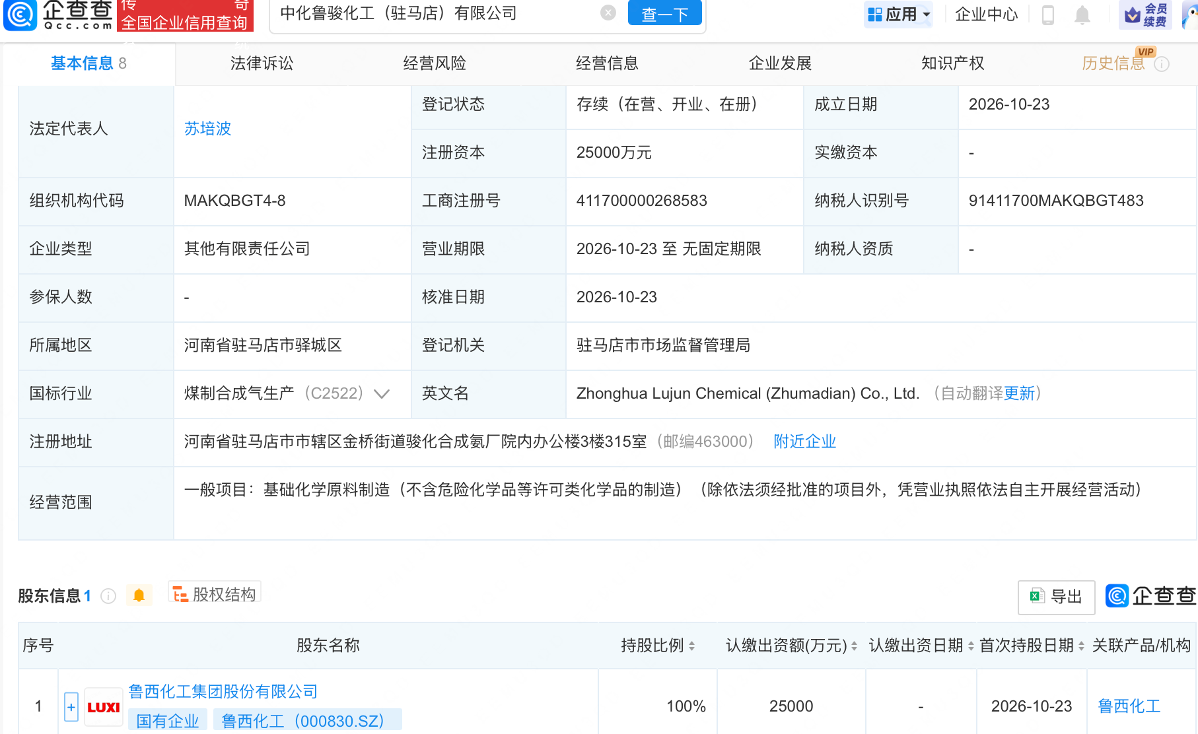
Task: Click the mobile phone icon
Action: click(1048, 15)
